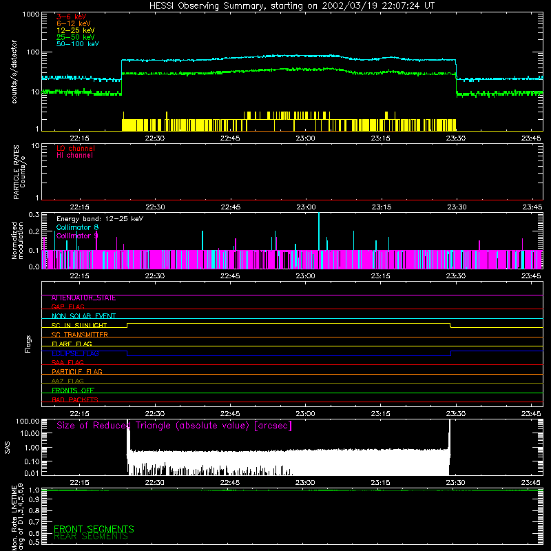This screenshot has width=551, height=551.
Task: Click the HESSI Observing Summary plot title
Action: click(x=291, y=6)
